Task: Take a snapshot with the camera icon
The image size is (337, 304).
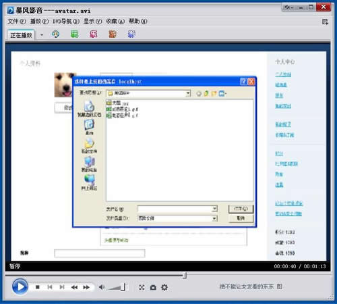Action: click(x=153, y=287)
